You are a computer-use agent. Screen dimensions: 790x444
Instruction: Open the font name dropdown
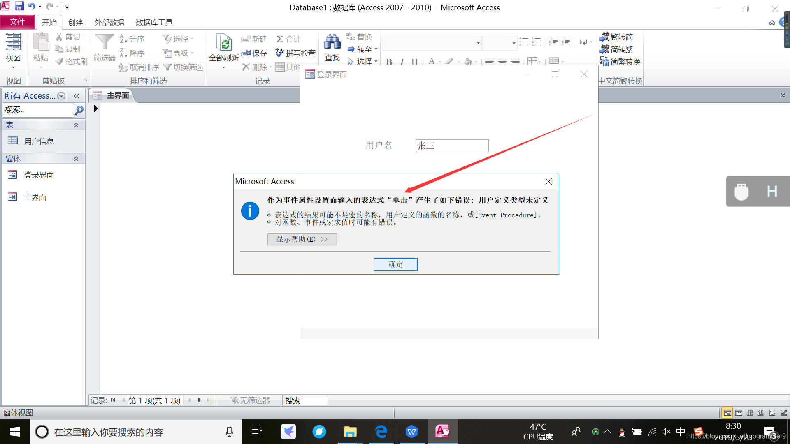[x=478, y=43]
